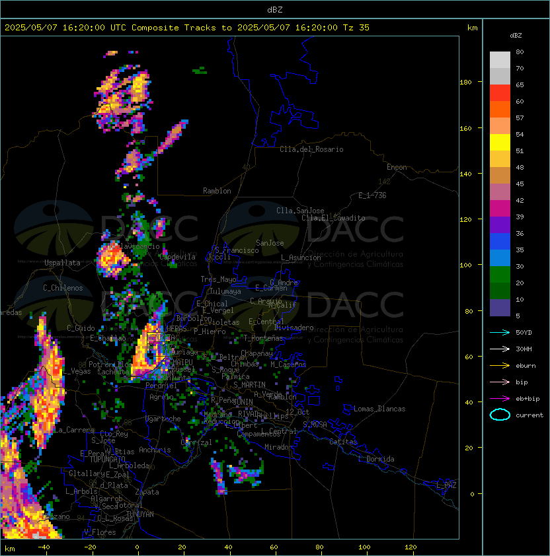
Task: Click the 'Clla.SanJose' map label
Action: [300, 211]
